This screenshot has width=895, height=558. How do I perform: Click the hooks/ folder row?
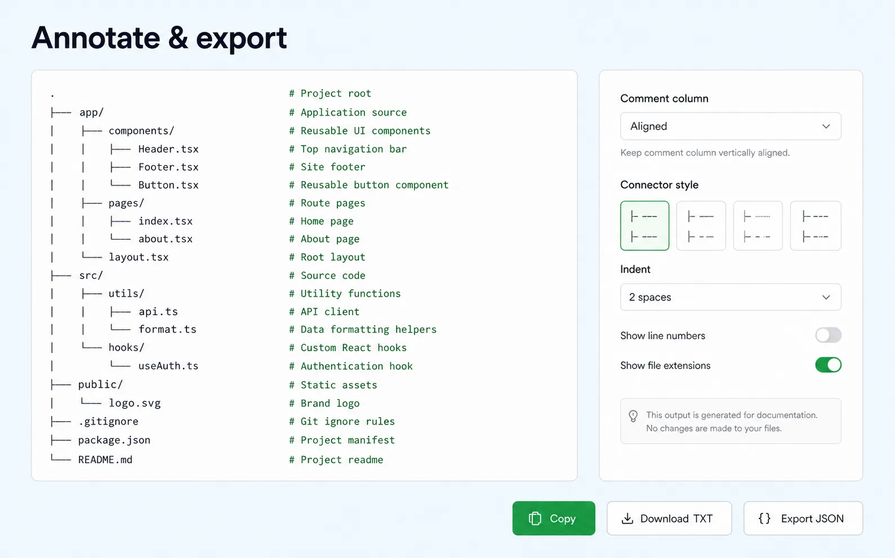(126, 347)
